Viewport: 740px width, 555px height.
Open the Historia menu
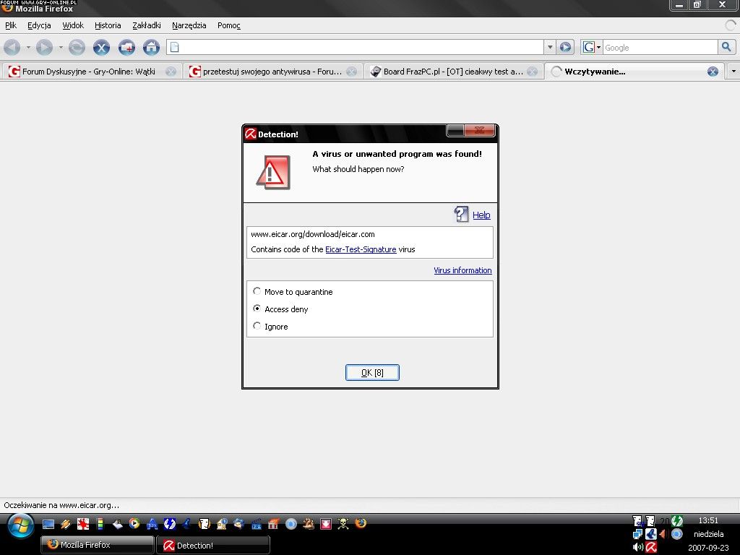pyautogui.click(x=108, y=25)
